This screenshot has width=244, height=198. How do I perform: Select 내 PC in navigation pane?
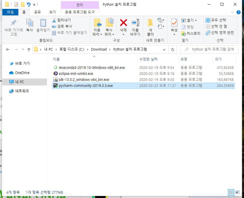(x=25, y=82)
